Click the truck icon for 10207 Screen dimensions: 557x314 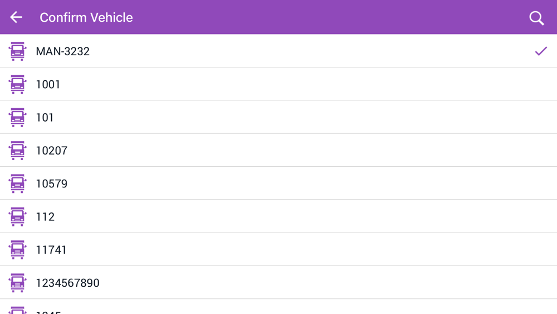17,151
